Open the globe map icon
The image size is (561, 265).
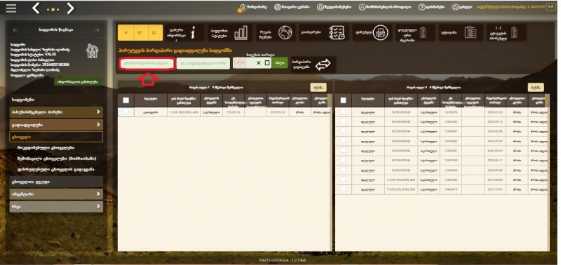point(285,33)
